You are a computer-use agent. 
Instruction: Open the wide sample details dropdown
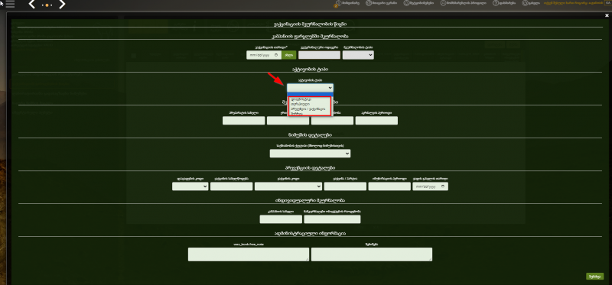[x=310, y=154]
